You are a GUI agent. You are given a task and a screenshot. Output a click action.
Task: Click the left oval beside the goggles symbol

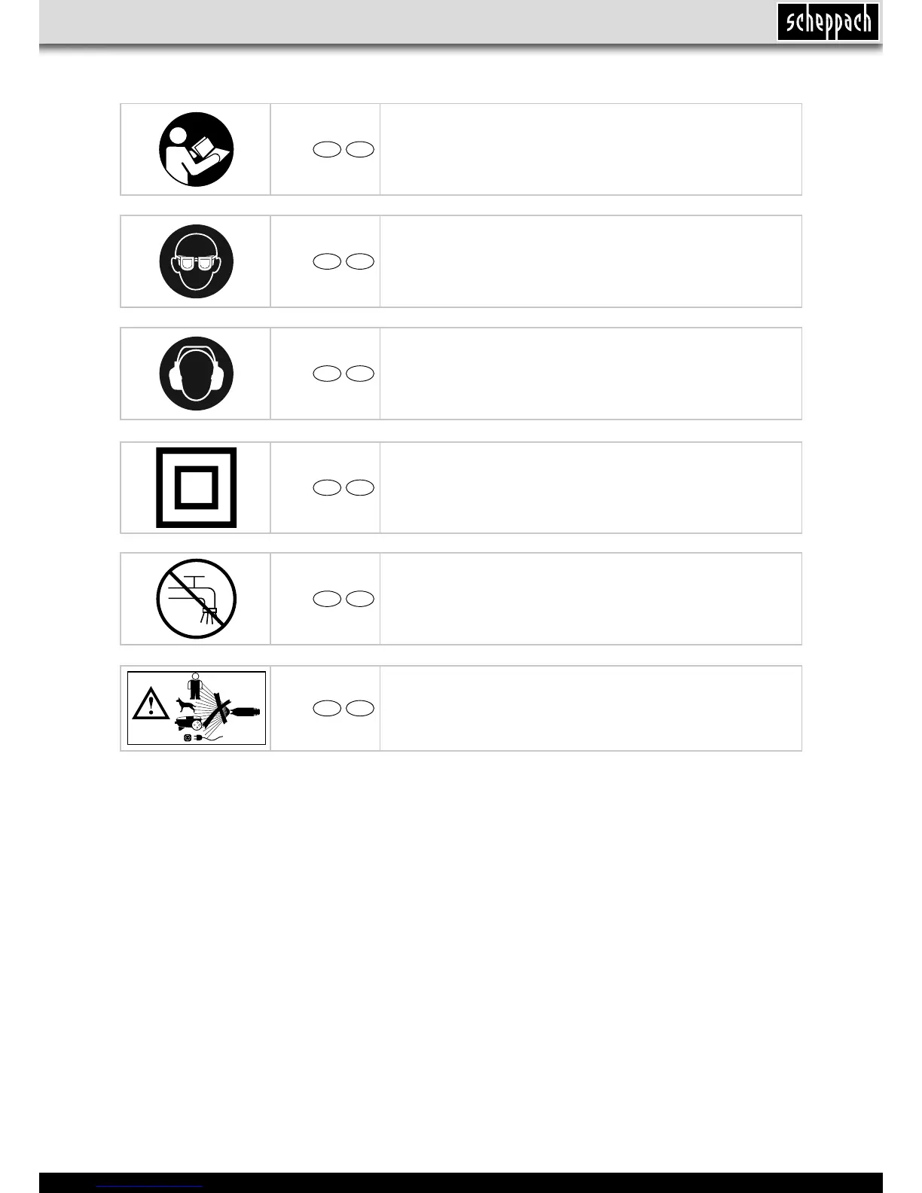(326, 261)
